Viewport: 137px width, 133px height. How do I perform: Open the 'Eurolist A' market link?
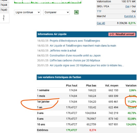[130, 16]
